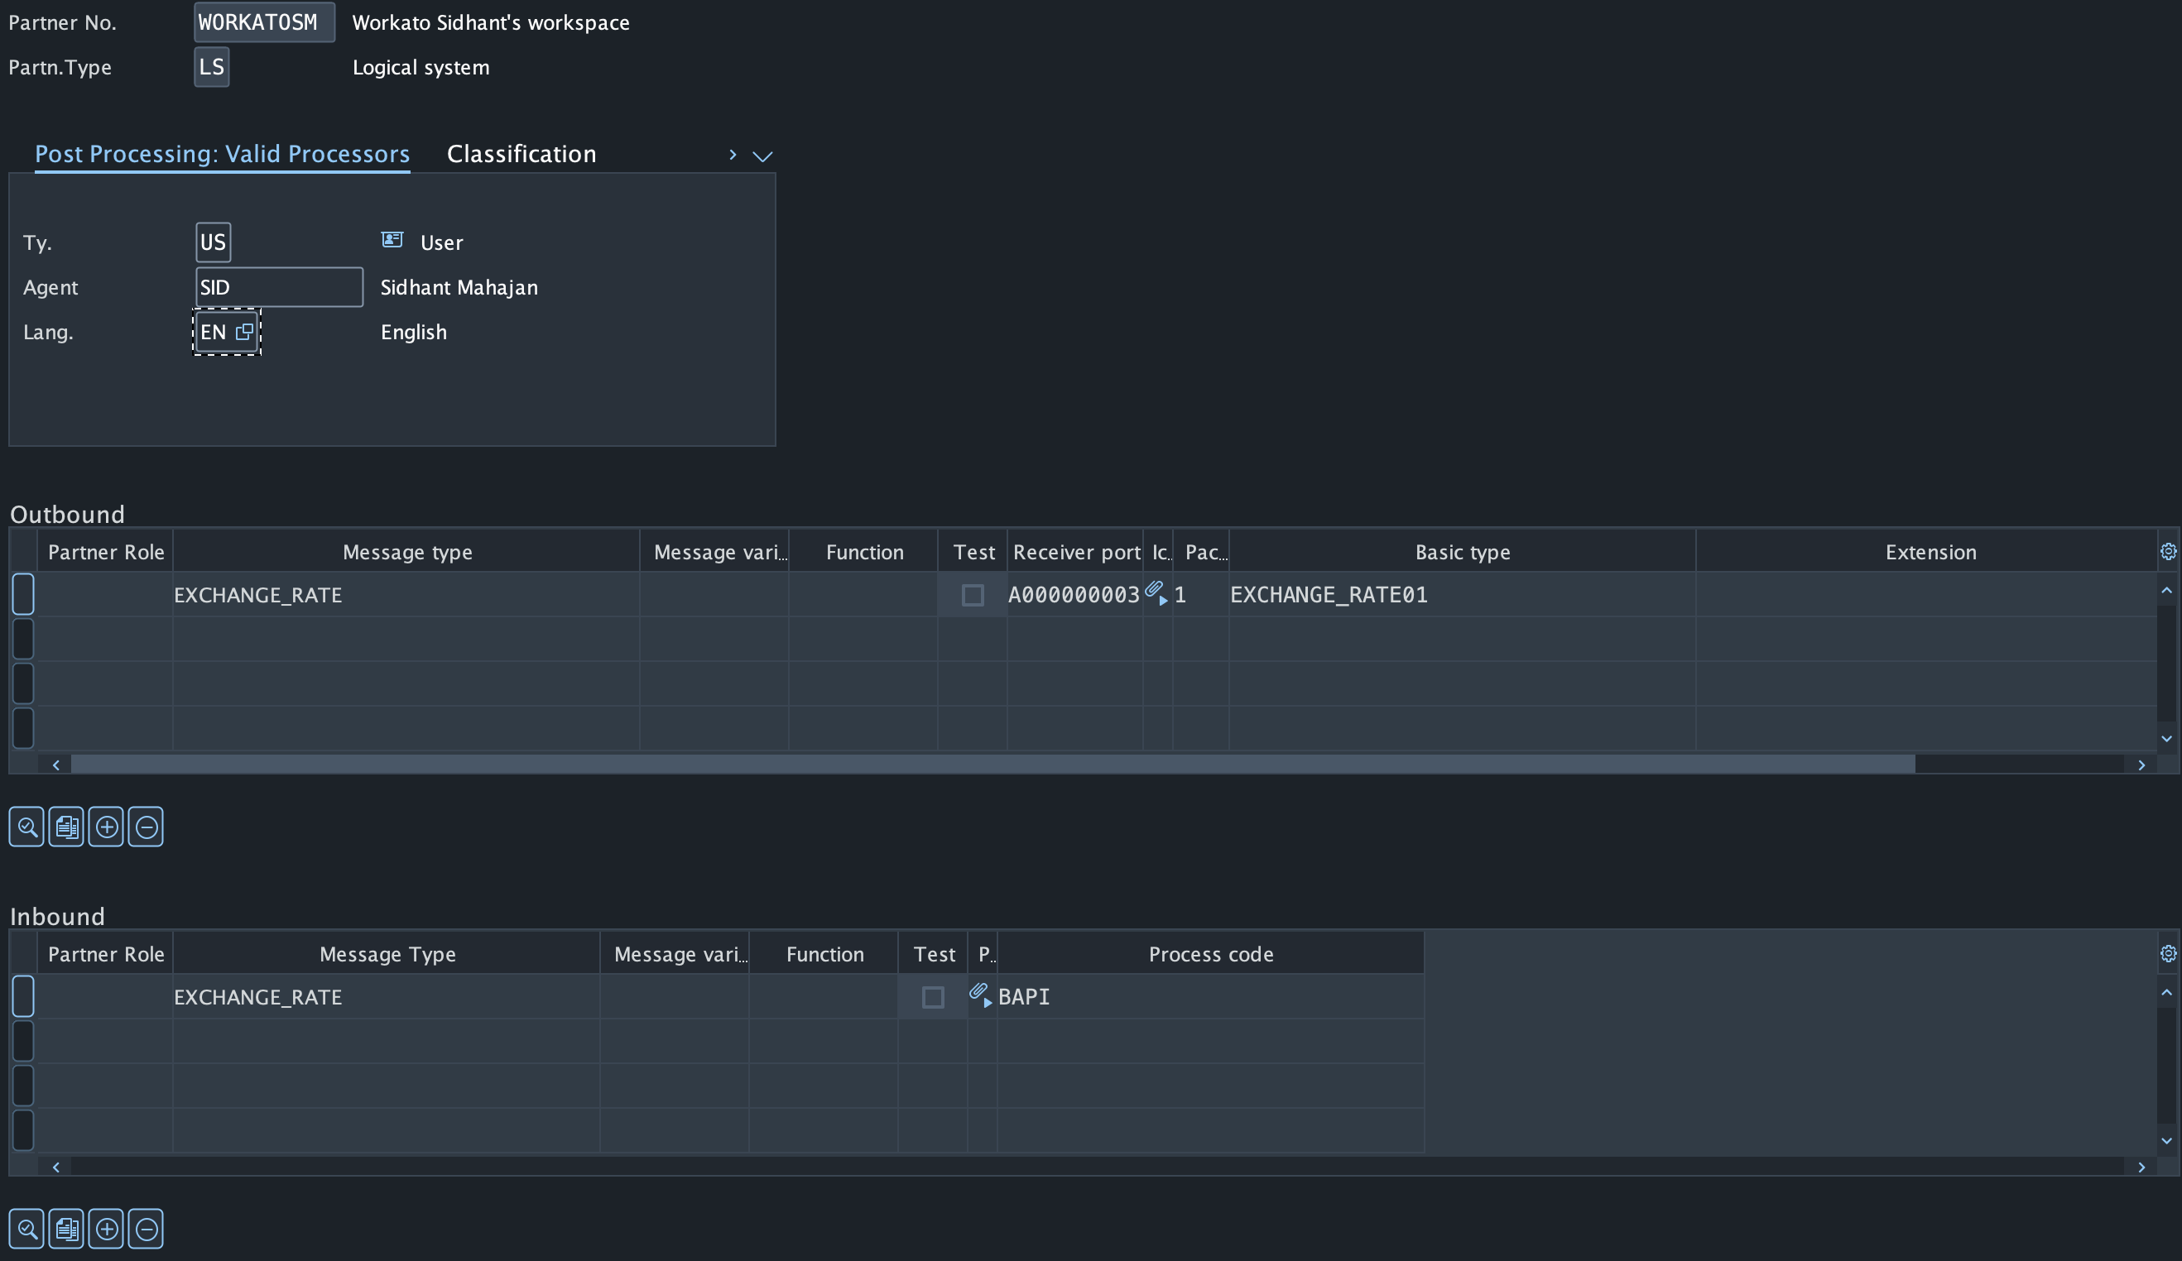This screenshot has width=2182, height=1261.
Task: Open the Outbound table settings gear
Action: point(2167,551)
